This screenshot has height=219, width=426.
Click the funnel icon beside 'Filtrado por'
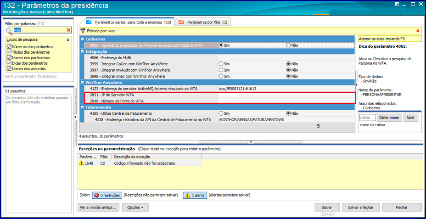83,31
